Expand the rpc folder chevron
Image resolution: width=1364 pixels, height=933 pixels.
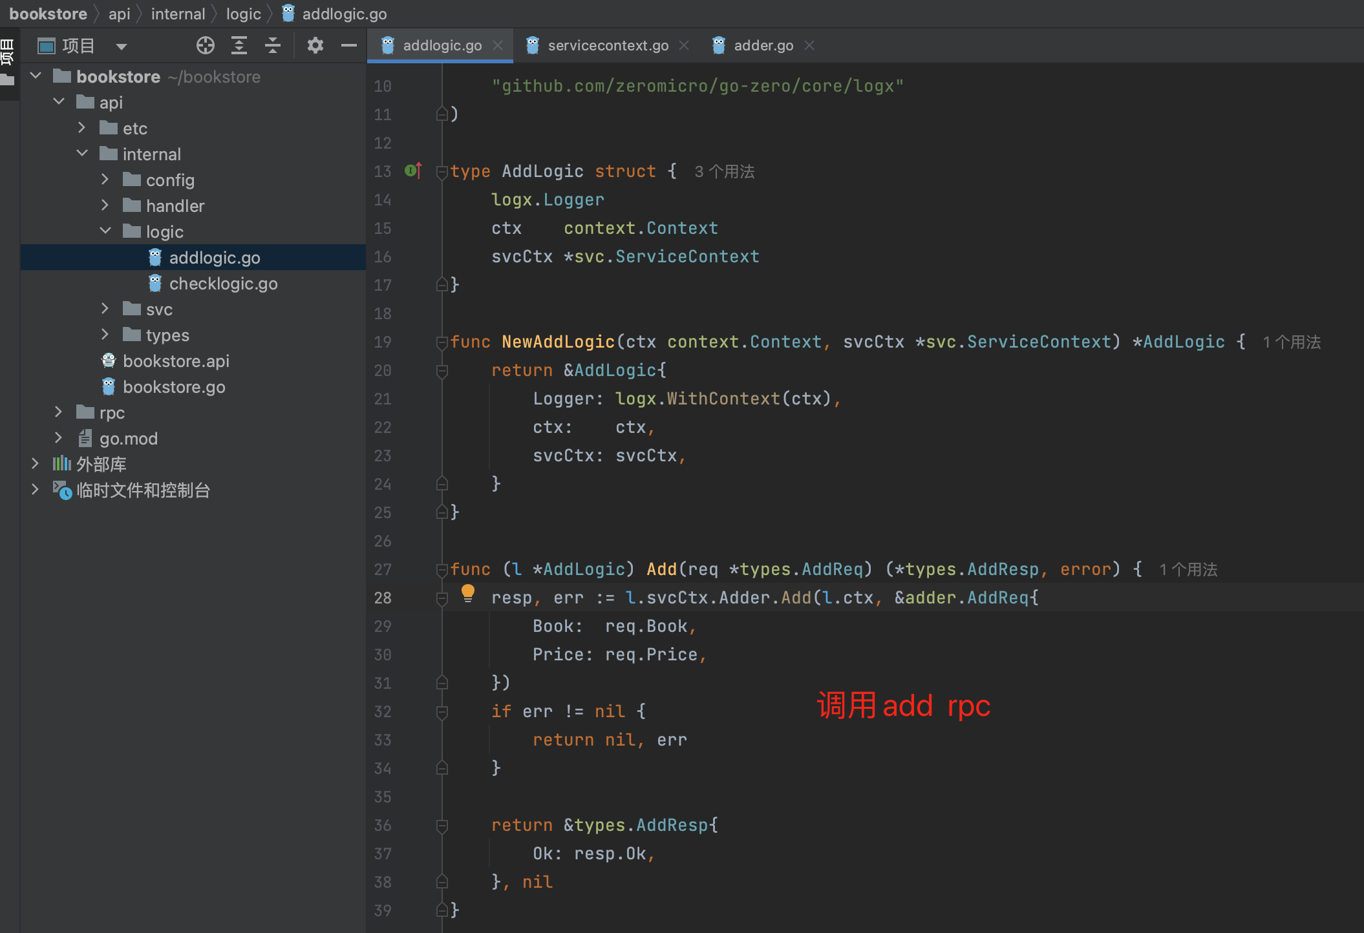pos(59,412)
